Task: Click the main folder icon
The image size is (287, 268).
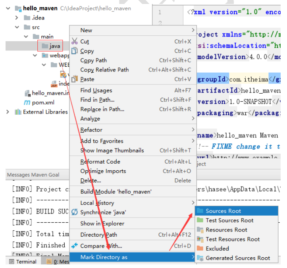Action: click(x=36, y=37)
